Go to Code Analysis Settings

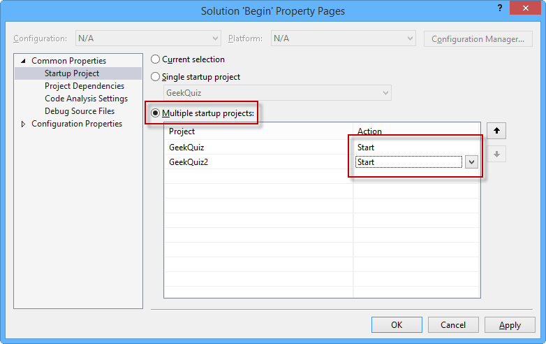(x=86, y=99)
